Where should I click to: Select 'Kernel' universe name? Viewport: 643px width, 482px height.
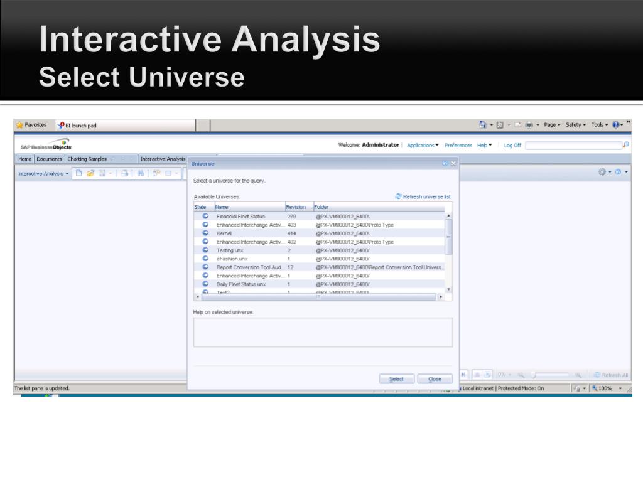224,233
